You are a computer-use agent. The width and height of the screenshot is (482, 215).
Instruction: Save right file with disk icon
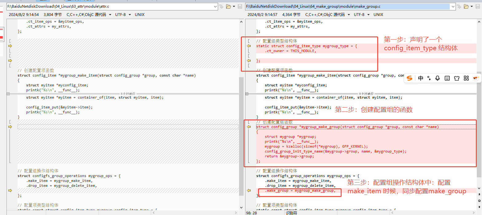point(478,6)
